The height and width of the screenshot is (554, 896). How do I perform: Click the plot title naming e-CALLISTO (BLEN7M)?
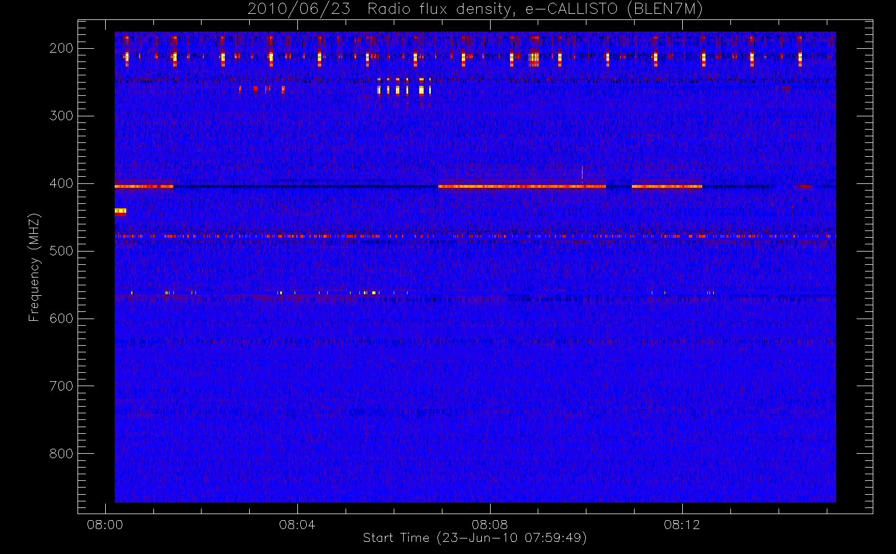(x=475, y=9)
